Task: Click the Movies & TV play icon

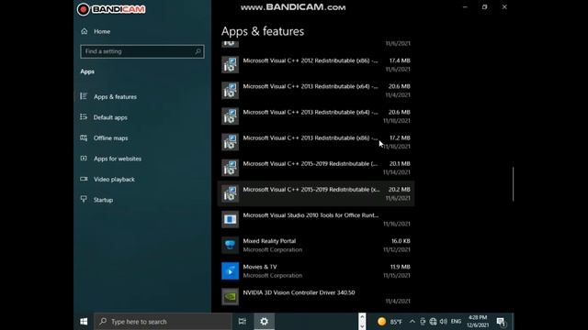Action: coord(230,271)
